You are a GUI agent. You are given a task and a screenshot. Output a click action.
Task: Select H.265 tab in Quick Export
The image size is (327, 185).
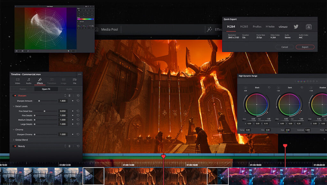click(244, 27)
